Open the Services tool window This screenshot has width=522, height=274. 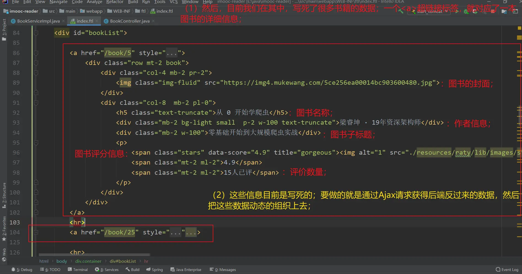[x=107, y=270]
